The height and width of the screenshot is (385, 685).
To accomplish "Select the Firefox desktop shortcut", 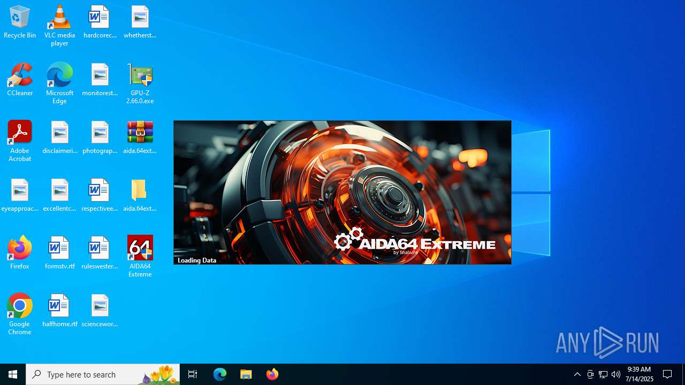I will tap(20, 253).
